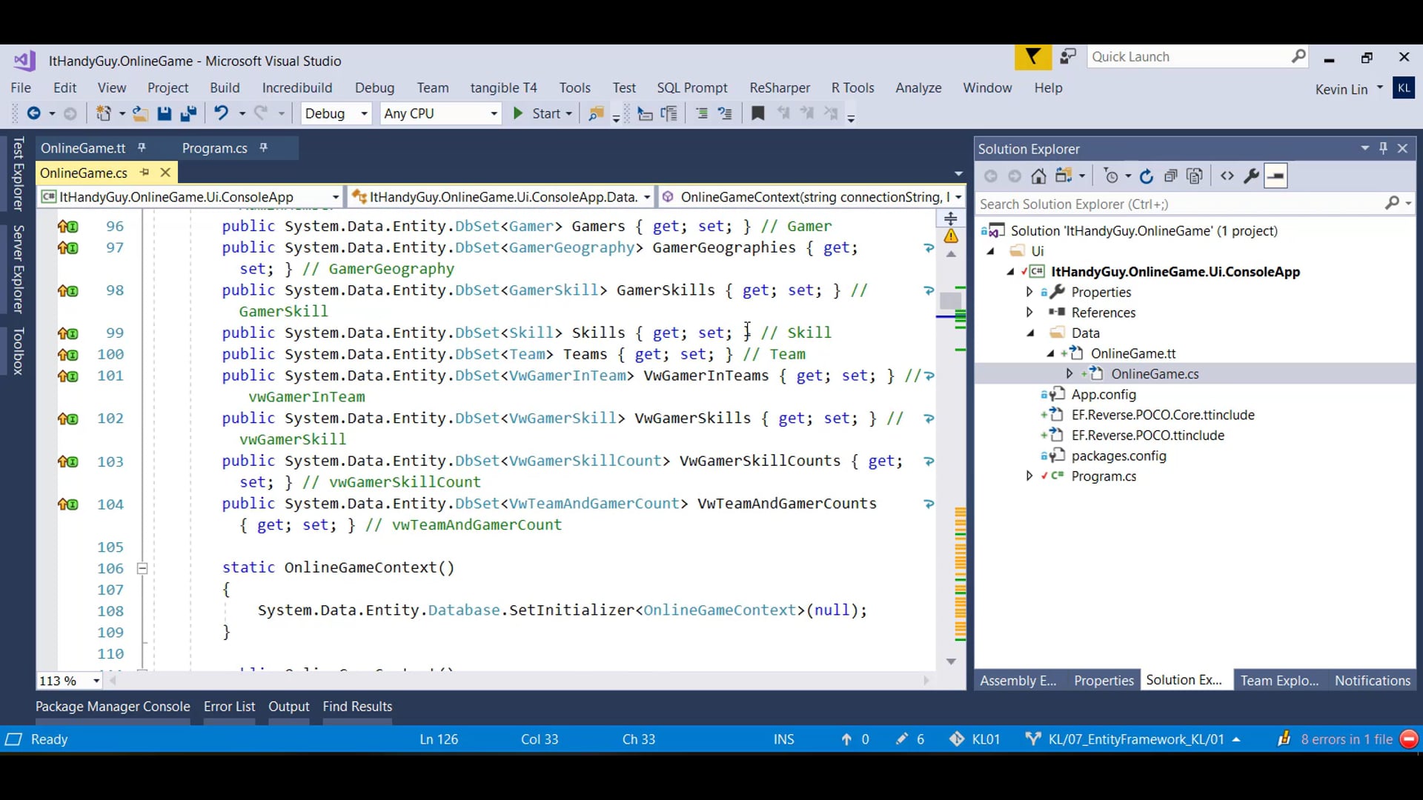Collapse the static OnlineGameContext code block

[x=142, y=568]
